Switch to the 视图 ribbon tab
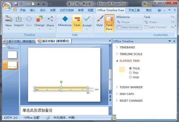The image size is (179, 122). (90, 10)
